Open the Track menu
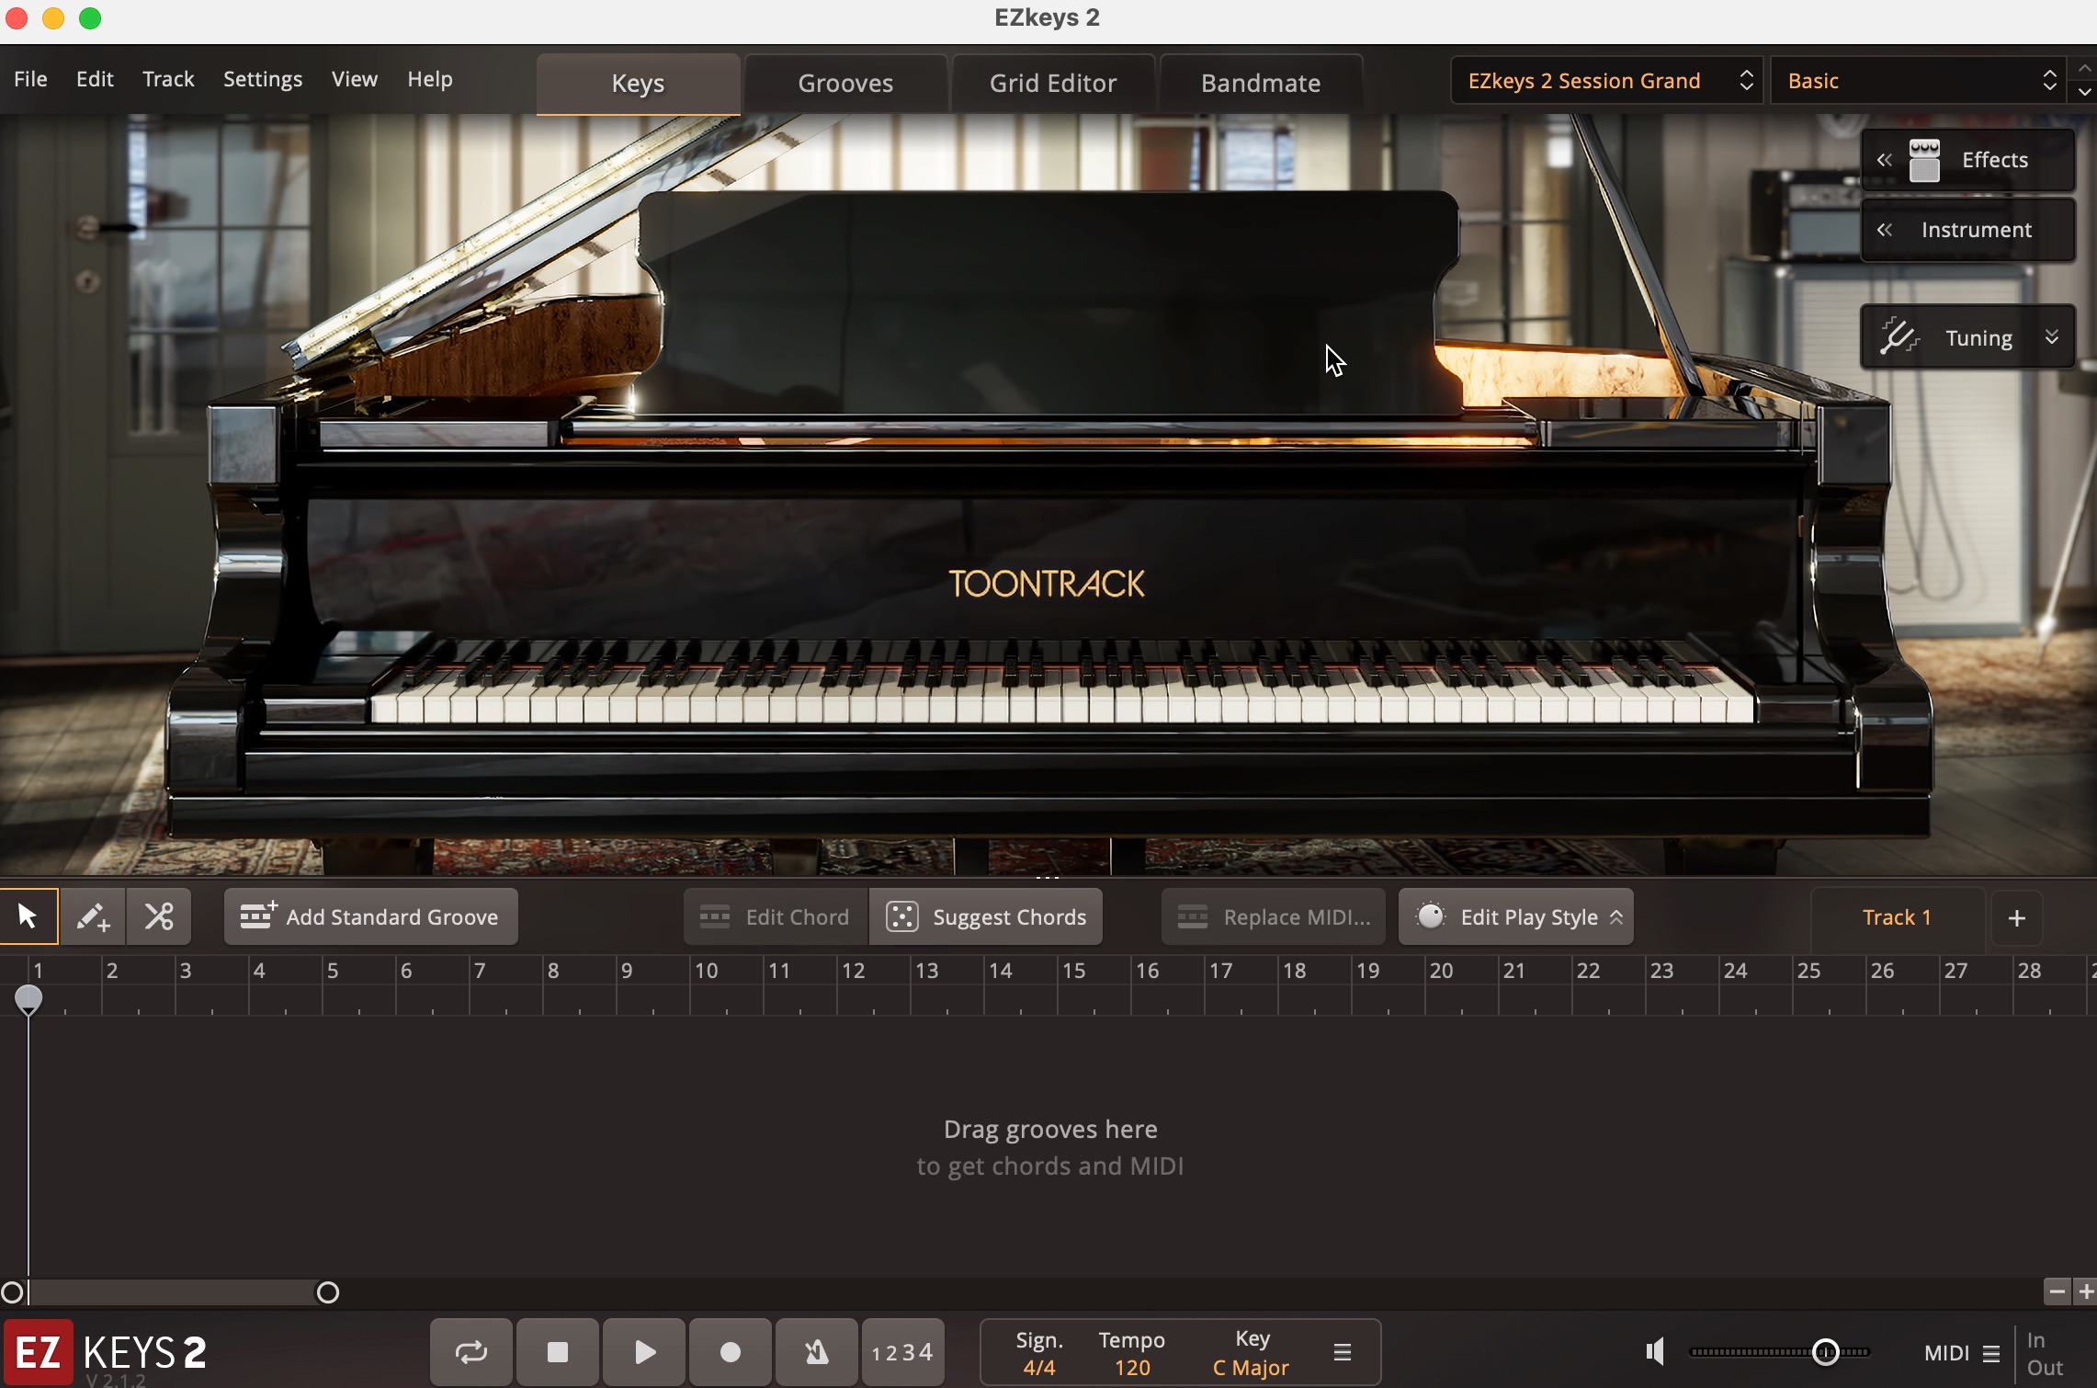 168,79
